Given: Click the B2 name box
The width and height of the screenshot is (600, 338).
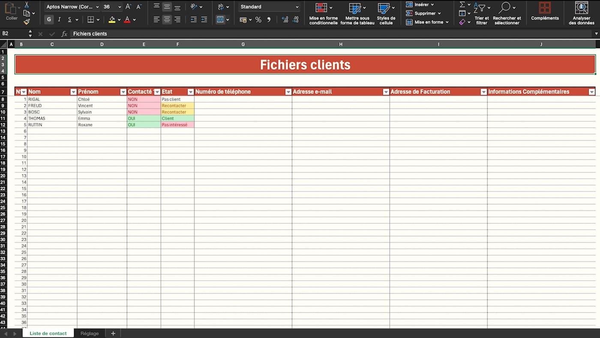Looking at the screenshot, I should pos(14,33).
